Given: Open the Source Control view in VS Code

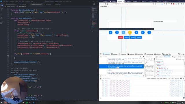Looking at the screenshot, I should click(2, 14).
